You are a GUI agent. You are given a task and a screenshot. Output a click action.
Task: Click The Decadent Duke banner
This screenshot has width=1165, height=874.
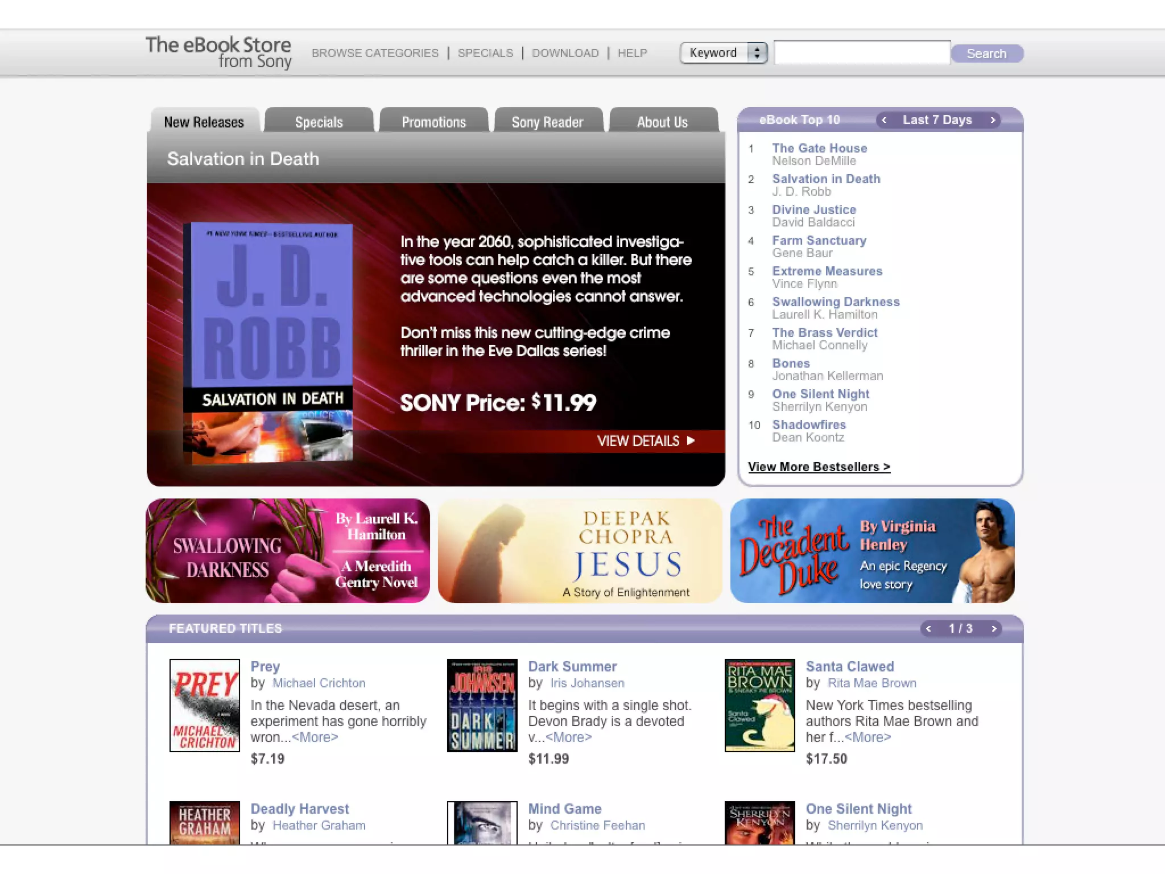[x=872, y=551]
